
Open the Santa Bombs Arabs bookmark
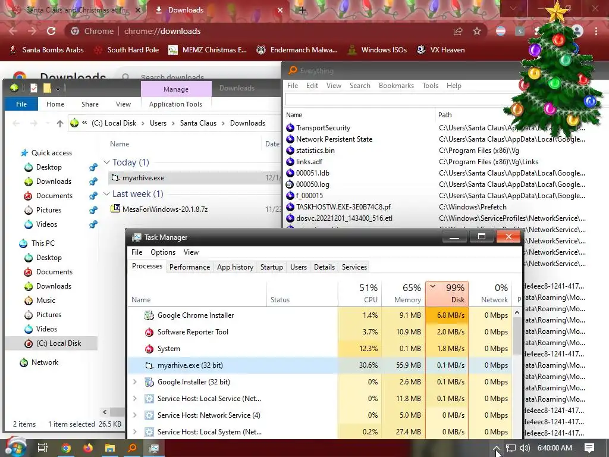point(46,50)
